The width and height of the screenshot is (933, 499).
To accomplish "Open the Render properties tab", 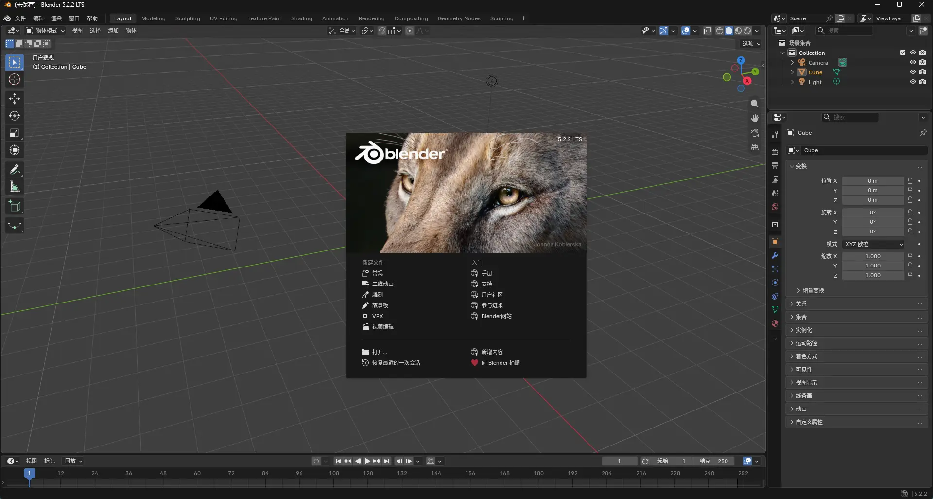I will tap(775, 152).
